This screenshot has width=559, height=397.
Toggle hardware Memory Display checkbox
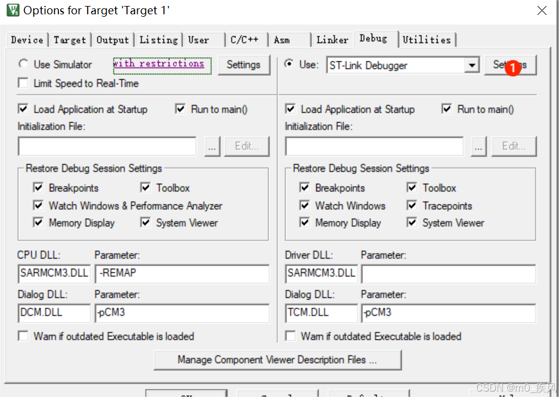[305, 222]
